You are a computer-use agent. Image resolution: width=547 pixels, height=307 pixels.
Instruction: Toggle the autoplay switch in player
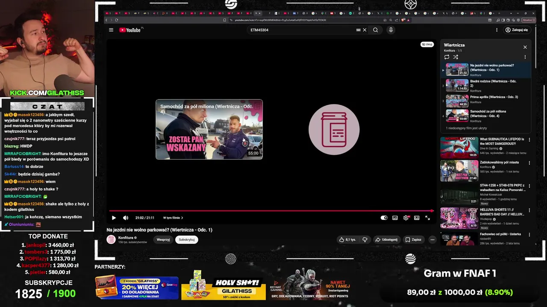pos(384,218)
